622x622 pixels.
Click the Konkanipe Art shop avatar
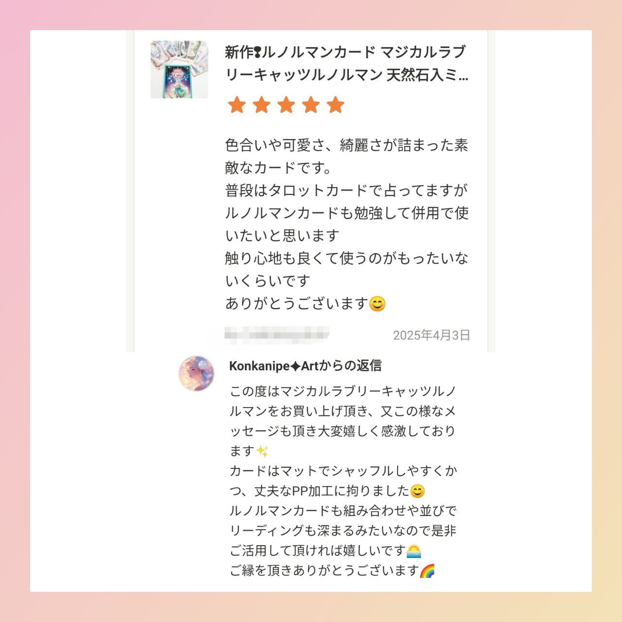196,373
